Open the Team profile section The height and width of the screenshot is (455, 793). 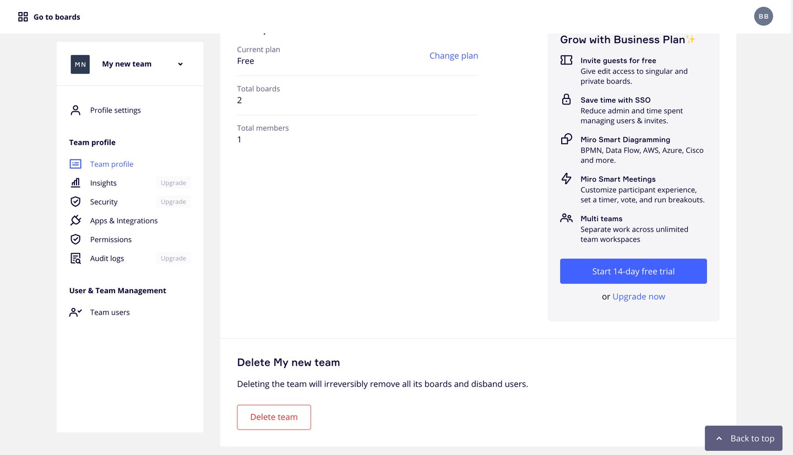click(111, 164)
